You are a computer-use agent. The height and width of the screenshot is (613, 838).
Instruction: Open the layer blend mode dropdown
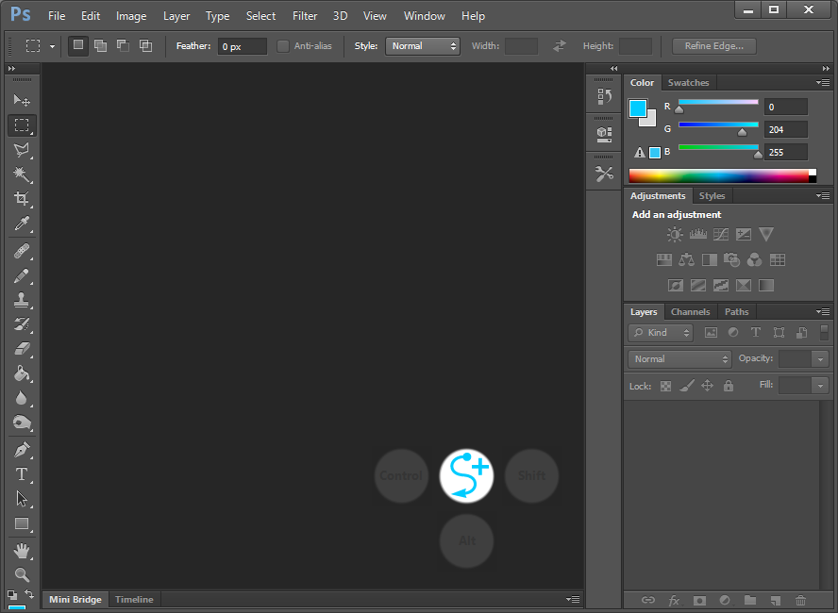pos(680,359)
